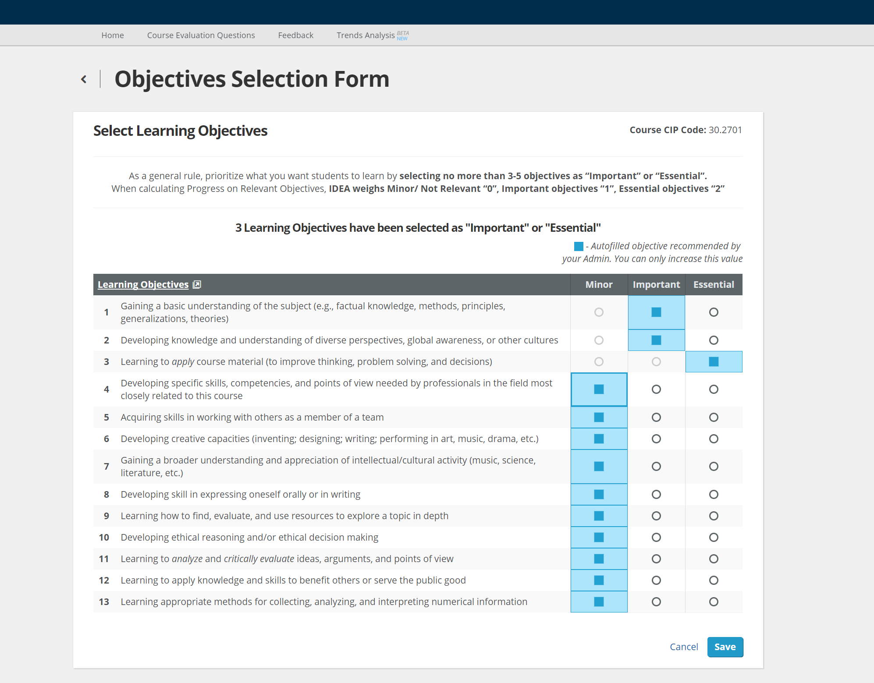Select Essential for objective 1
This screenshot has height=683, width=874.
714,312
